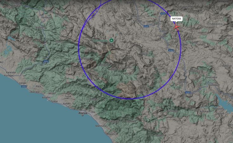Click the D340 shield below Sarıveliler
The width and height of the screenshot is (233, 143).
point(188,93)
